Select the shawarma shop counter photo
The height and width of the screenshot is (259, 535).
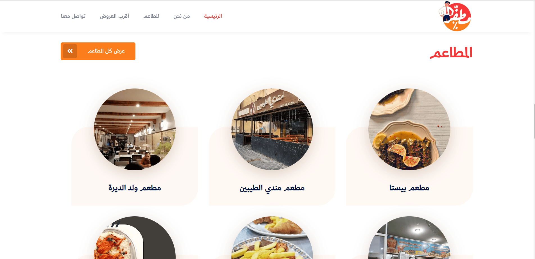(409, 238)
